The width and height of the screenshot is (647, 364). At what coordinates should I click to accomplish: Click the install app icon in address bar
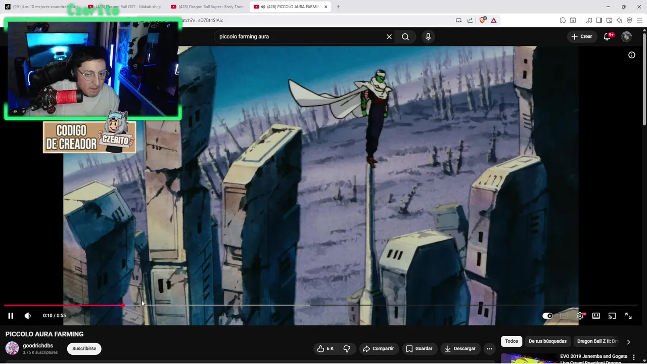point(458,20)
